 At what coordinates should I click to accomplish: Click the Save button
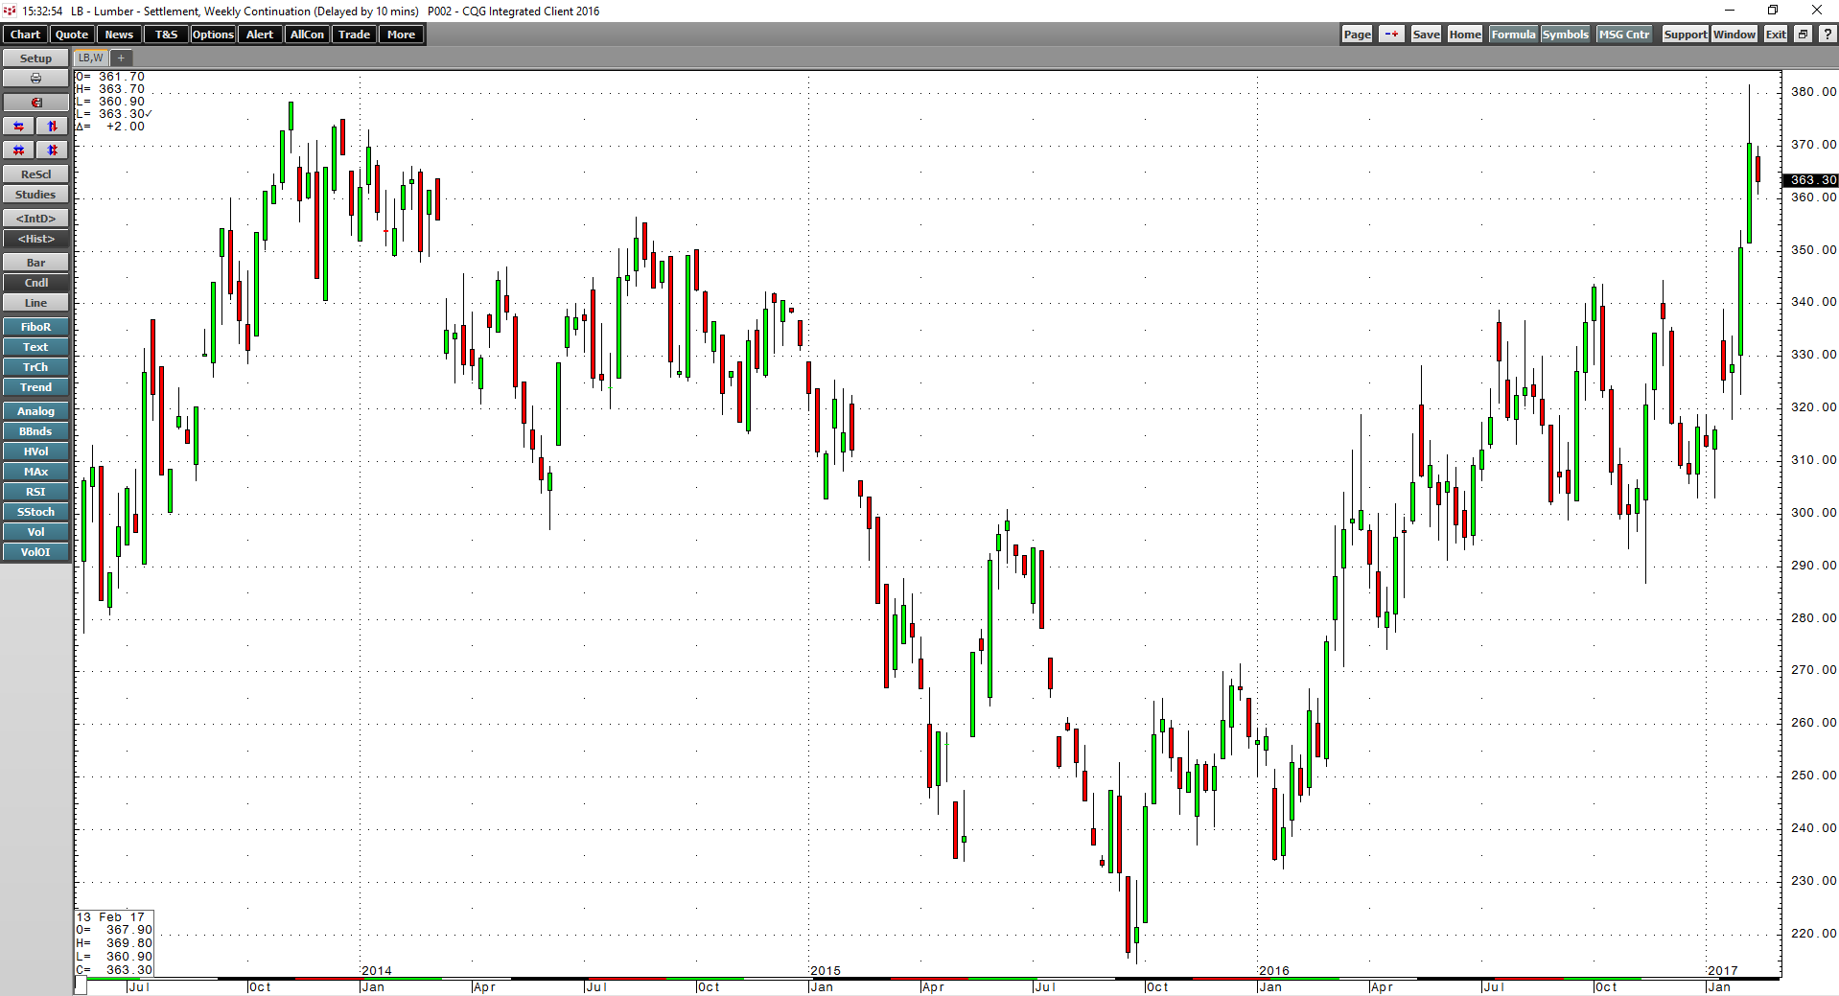click(1426, 35)
